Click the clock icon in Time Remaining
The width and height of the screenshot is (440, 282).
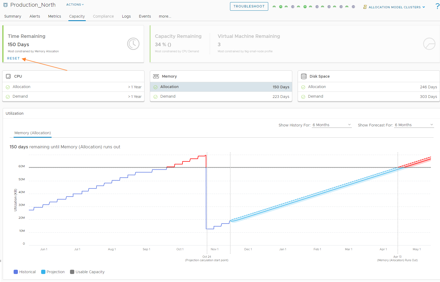133,44
